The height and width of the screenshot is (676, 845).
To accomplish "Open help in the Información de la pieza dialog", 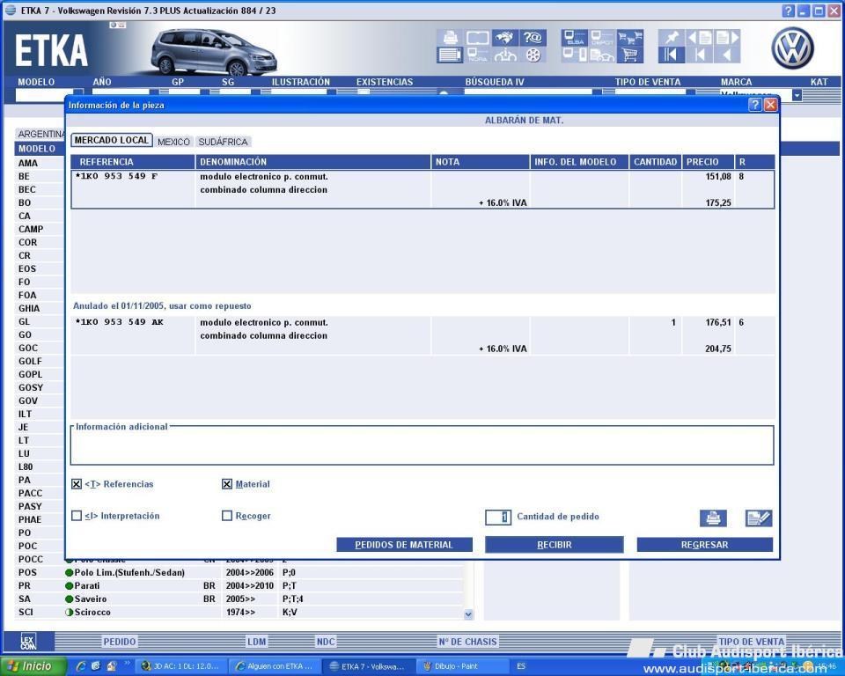I will [755, 105].
